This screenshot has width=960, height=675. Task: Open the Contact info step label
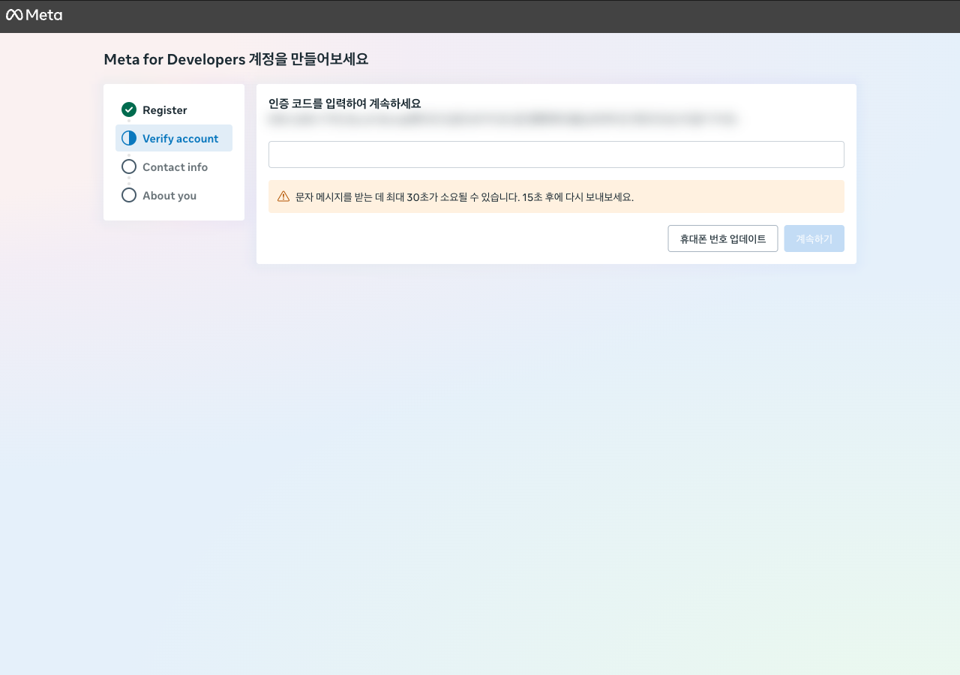[x=175, y=167]
